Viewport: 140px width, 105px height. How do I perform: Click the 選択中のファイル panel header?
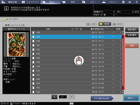16,29
